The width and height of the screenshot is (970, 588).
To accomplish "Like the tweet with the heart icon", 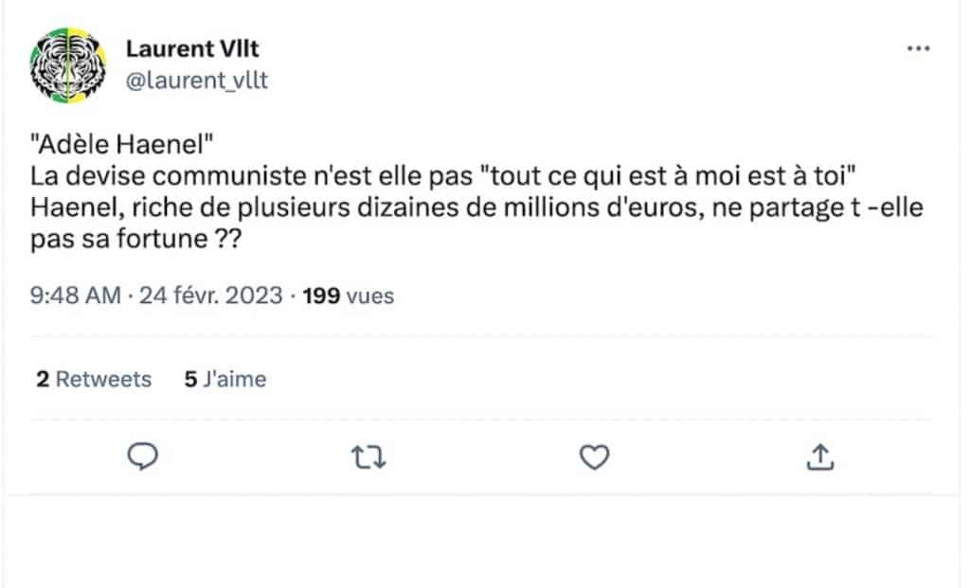I will point(593,458).
